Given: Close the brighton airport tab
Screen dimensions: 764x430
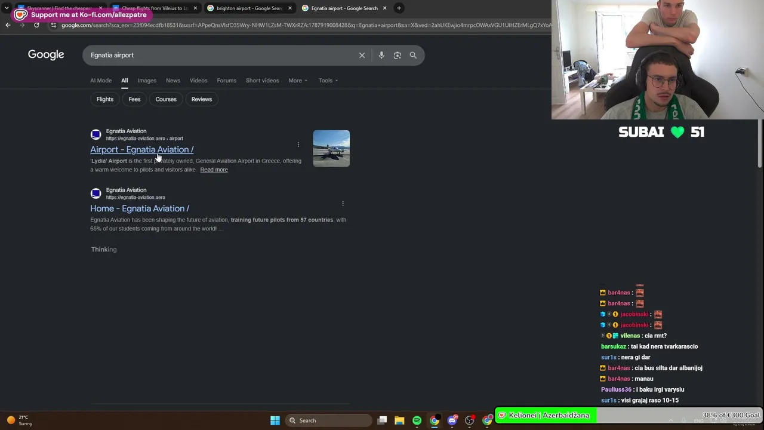Looking at the screenshot, I should coord(290,8).
